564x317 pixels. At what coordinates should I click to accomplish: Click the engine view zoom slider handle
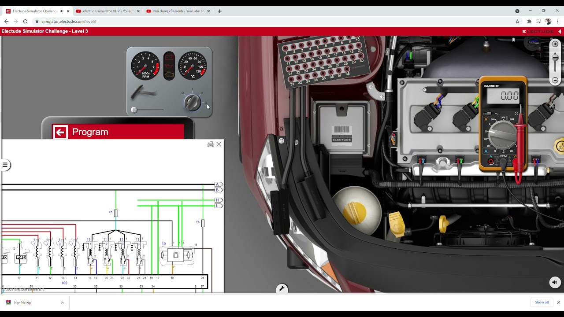click(555, 58)
